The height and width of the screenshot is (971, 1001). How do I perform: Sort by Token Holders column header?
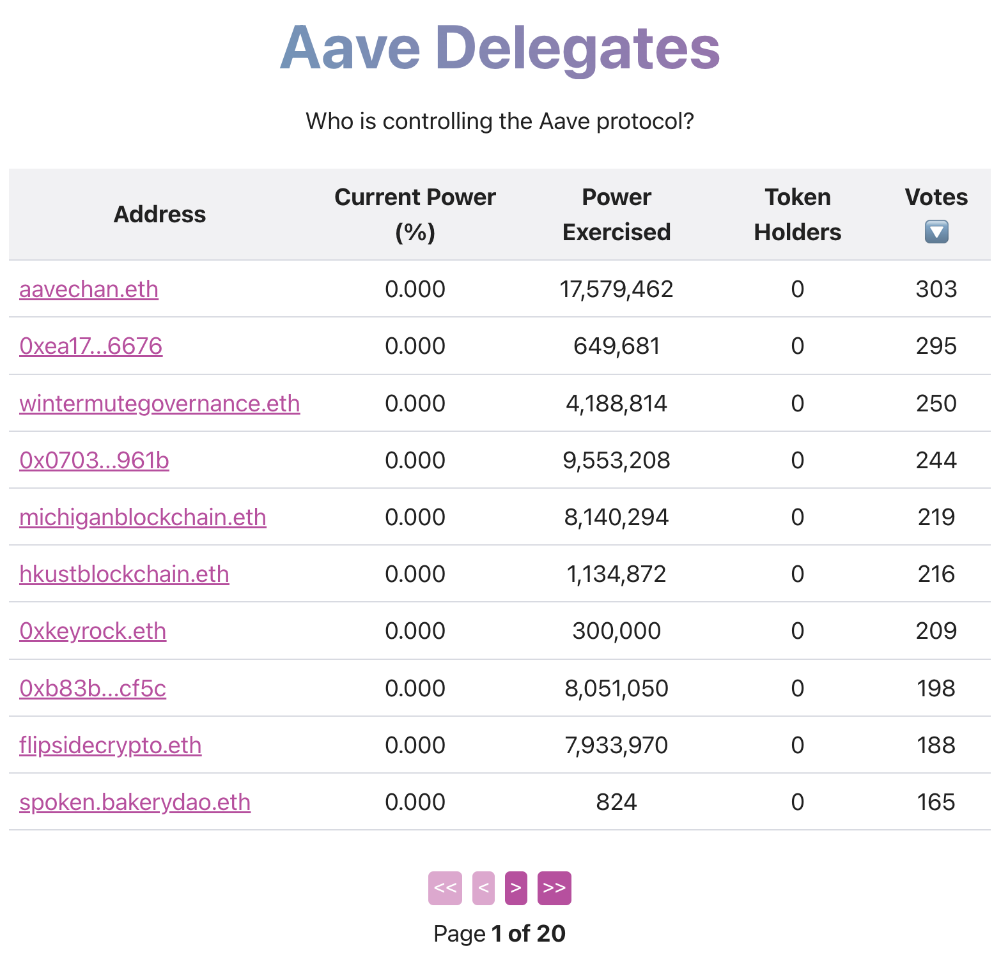tap(797, 215)
